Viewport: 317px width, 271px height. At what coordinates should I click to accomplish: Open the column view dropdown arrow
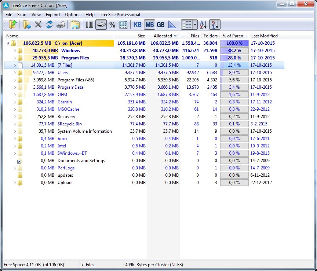195,25
